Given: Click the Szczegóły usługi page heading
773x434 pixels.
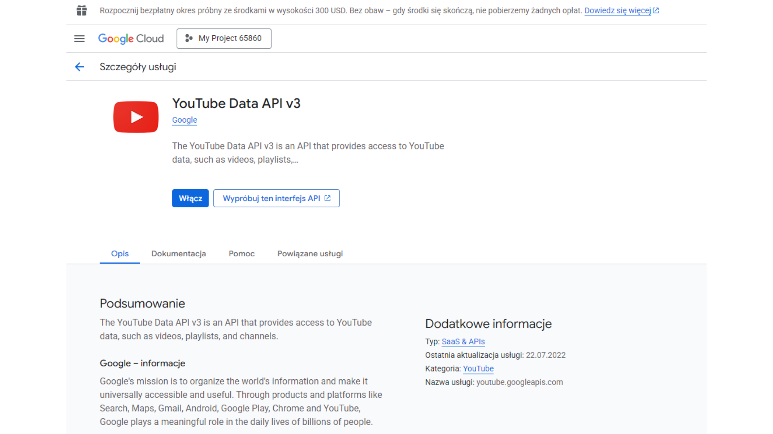Looking at the screenshot, I should pos(138,67).
